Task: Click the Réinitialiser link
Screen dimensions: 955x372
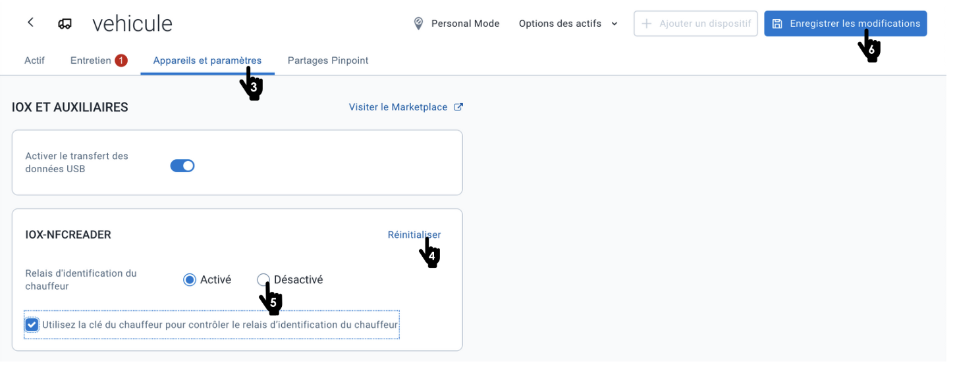Action: (414, 235)
